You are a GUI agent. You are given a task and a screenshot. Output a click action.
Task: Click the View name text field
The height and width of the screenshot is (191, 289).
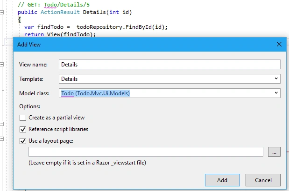(169, 65)
